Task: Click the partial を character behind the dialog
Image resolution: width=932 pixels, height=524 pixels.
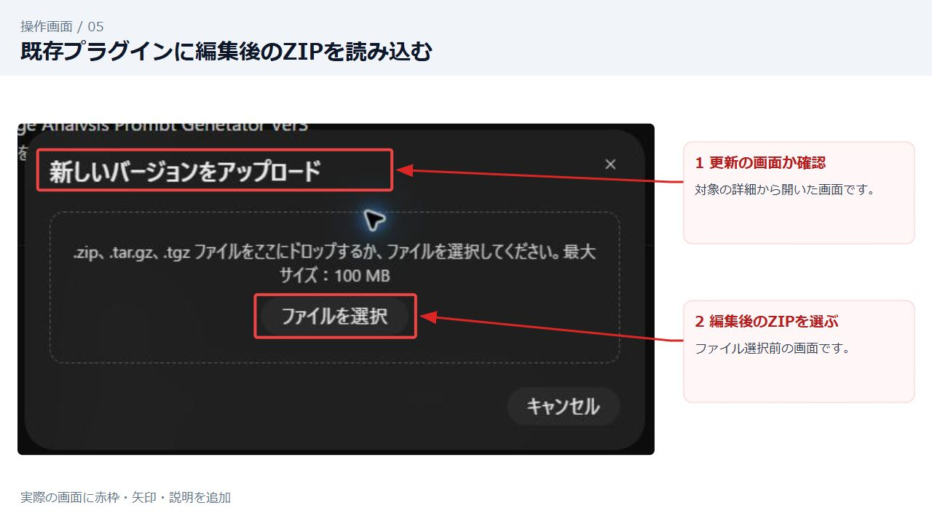Action: point(22,153)
